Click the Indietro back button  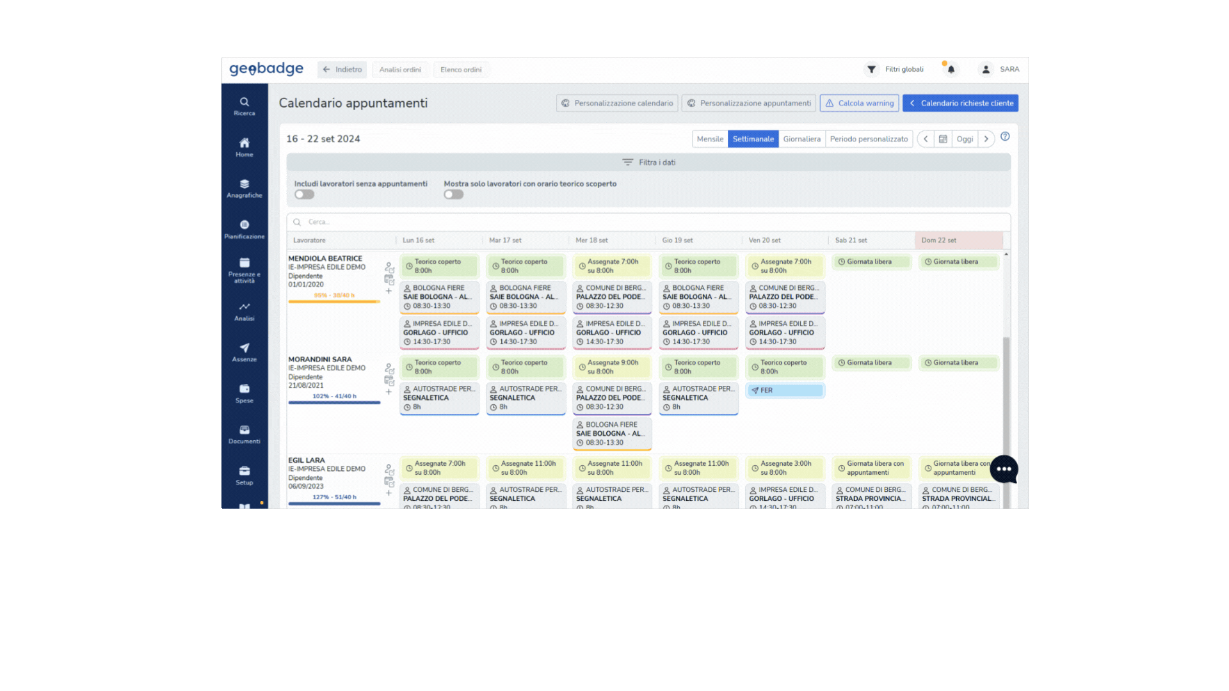click(x=342, y=70)
